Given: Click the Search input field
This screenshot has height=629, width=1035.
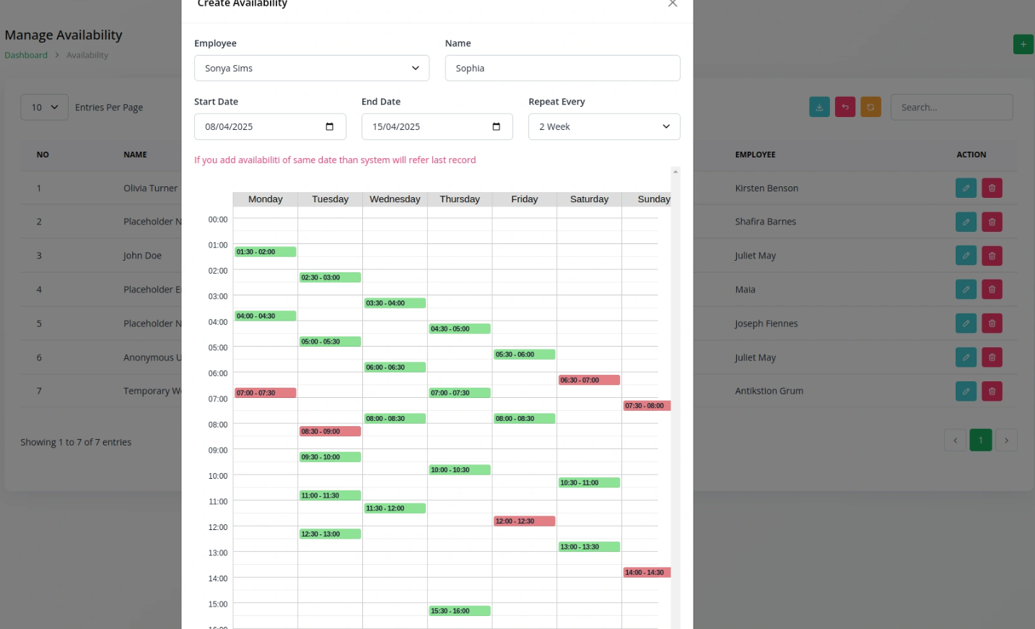Looking at the screenshot, I should (951, 107).
